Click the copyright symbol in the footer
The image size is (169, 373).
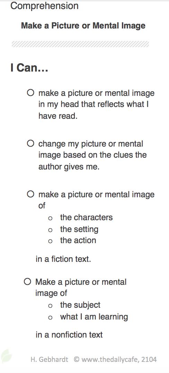[x=77, y=359]
